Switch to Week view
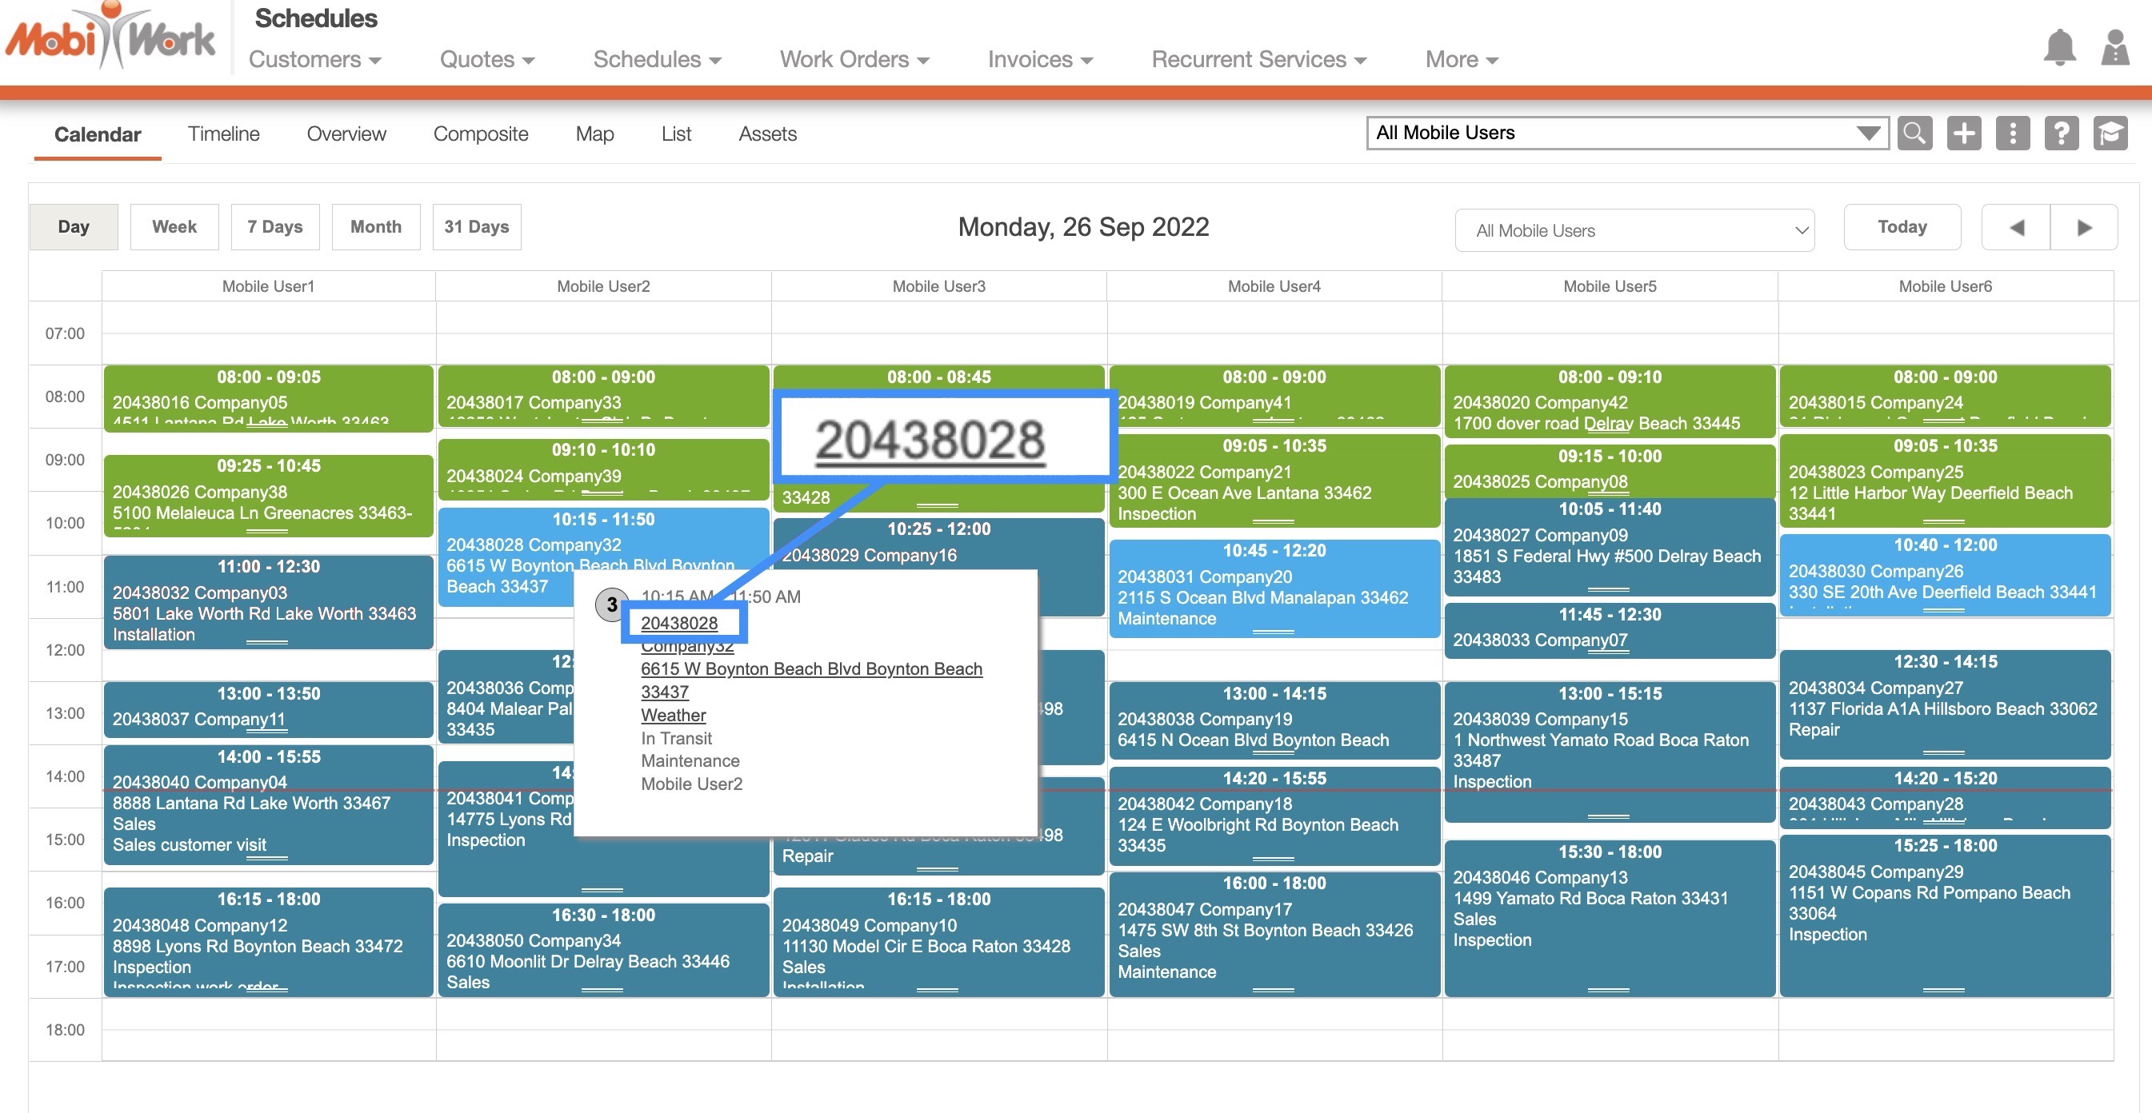Viewport: 2152px width, 1113px height. (174, 227)
